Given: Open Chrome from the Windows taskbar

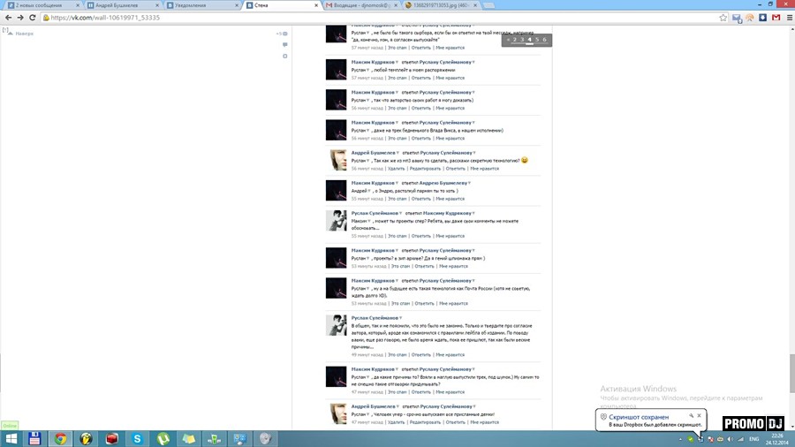Looking at the screenshot, I should click(60, 438).
